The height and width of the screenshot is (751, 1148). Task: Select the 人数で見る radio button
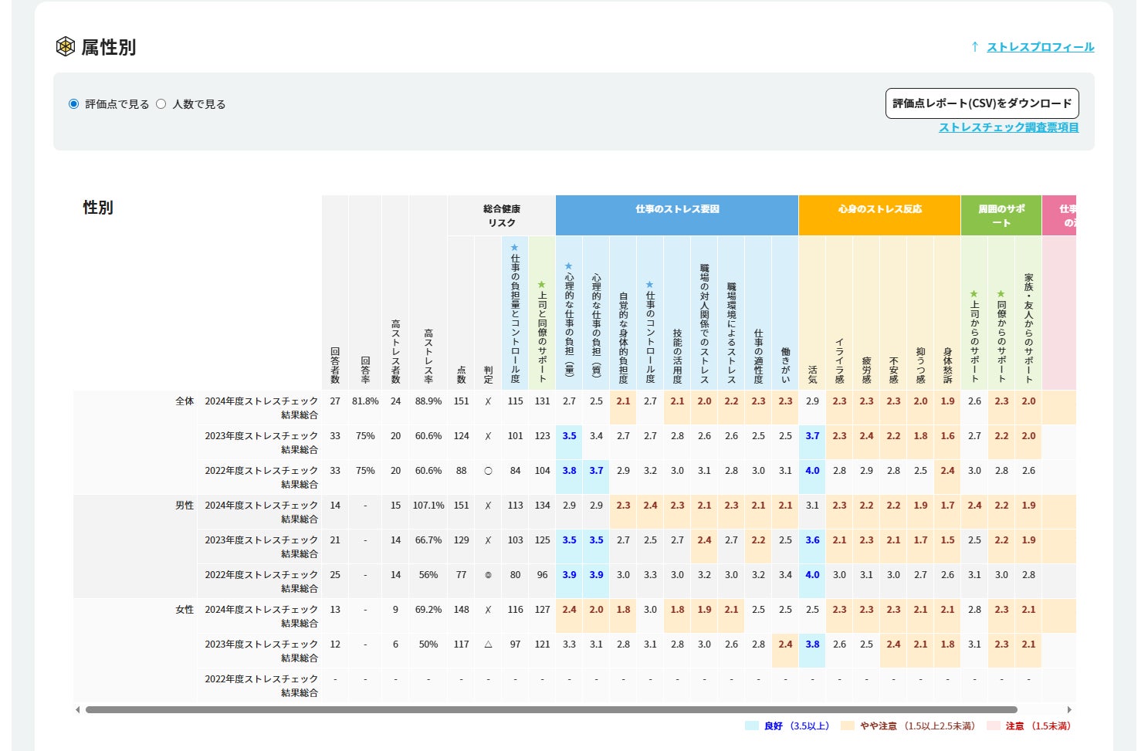(x=161, y=104)
